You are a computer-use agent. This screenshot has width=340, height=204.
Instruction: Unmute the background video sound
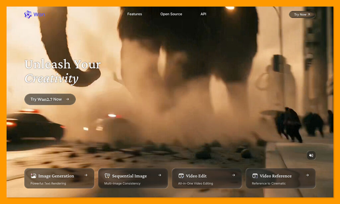point(311,155)
